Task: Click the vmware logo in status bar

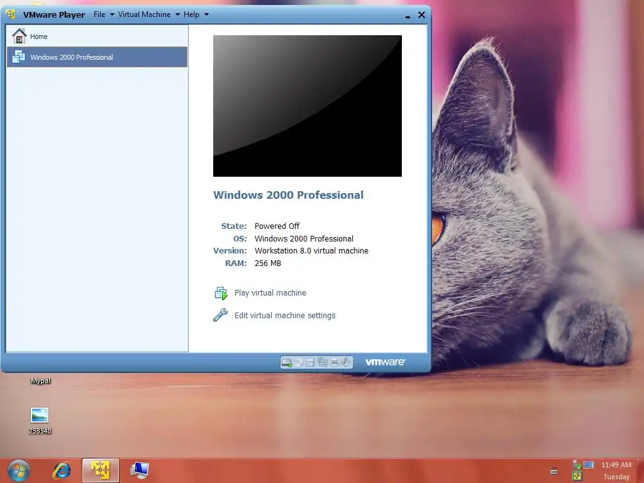Action: click(x=386, y=362)
